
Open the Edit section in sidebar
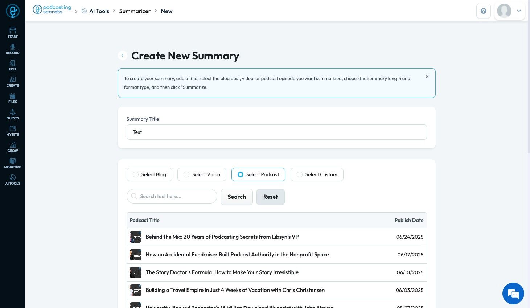tap(13, 65)
